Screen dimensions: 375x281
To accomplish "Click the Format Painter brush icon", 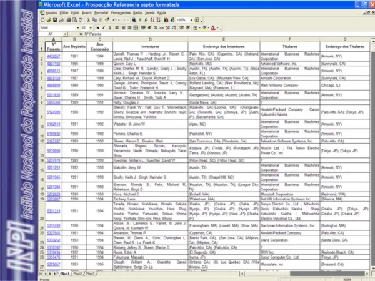I will click(107, 20).
